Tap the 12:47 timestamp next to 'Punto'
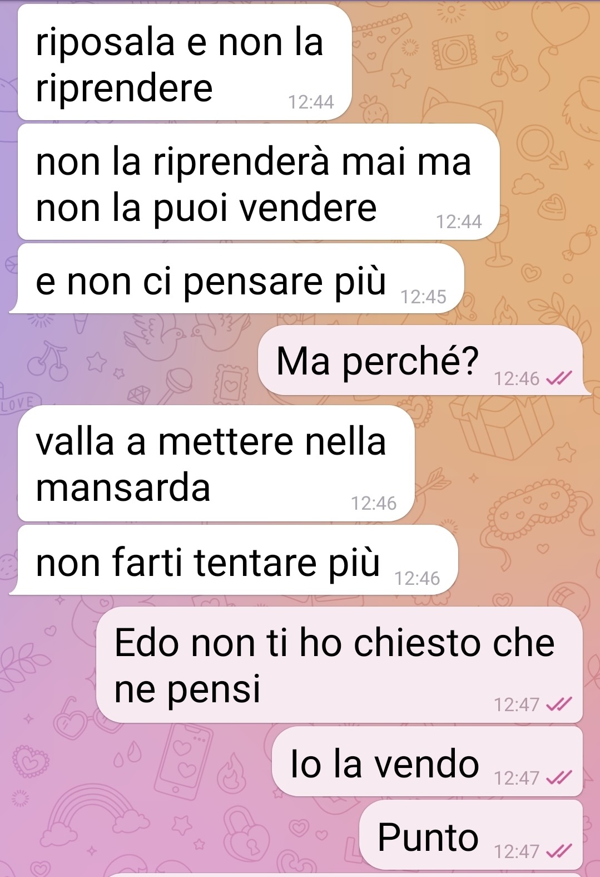Screen dimensions: 600x877 pos(517,851)
